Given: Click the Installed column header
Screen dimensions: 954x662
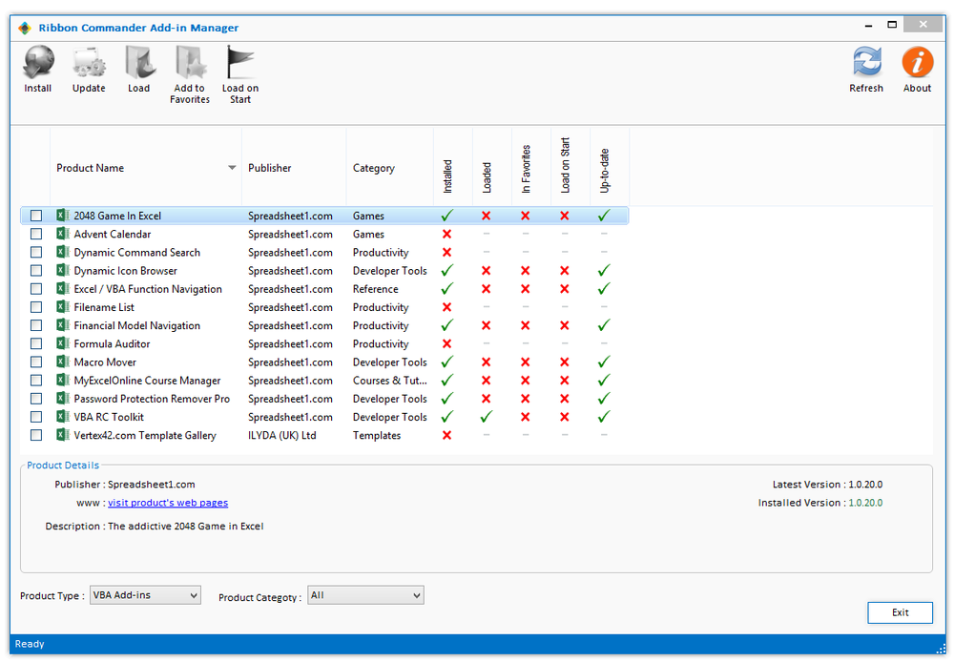Looking at the screenshot, I should pyautogui.click(x=453, y=168).
